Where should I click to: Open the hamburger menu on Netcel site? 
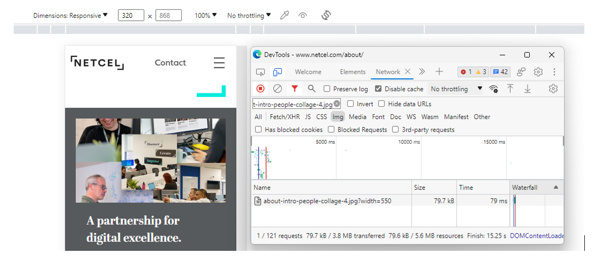(219, 63)
